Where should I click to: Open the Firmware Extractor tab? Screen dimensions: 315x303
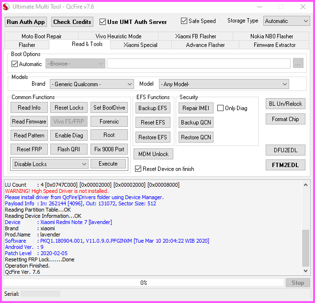pos(274,45)
